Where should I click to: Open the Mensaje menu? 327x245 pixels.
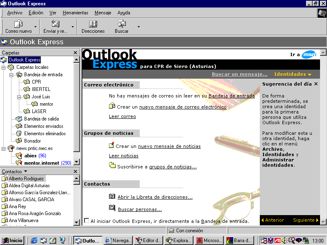(x=103, y=13)
